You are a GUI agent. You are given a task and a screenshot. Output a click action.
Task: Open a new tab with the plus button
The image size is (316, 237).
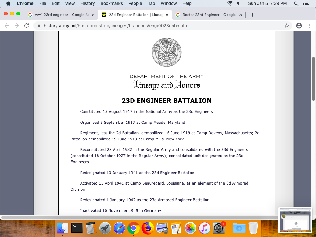252,15
